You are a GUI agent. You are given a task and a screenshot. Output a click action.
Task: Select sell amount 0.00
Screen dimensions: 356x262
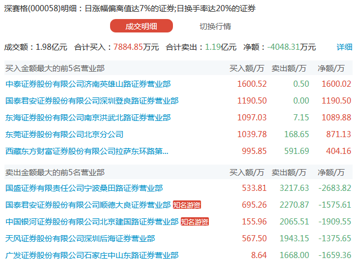(301, 101)
